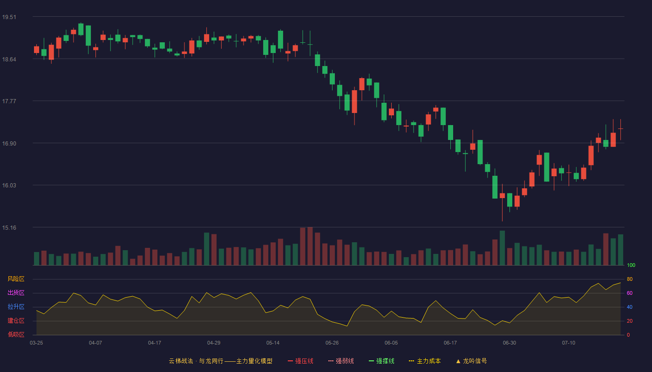Click the 80 value on the indicator axis
The height and width of the screenshot is (372, 652).
click(630, 279)
